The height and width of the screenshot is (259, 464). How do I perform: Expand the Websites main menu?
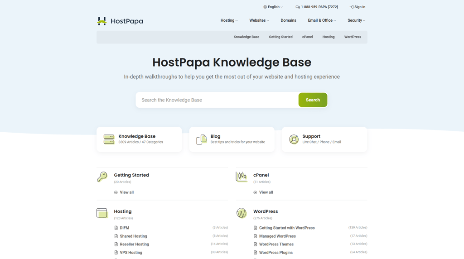[x=259, y=20]
